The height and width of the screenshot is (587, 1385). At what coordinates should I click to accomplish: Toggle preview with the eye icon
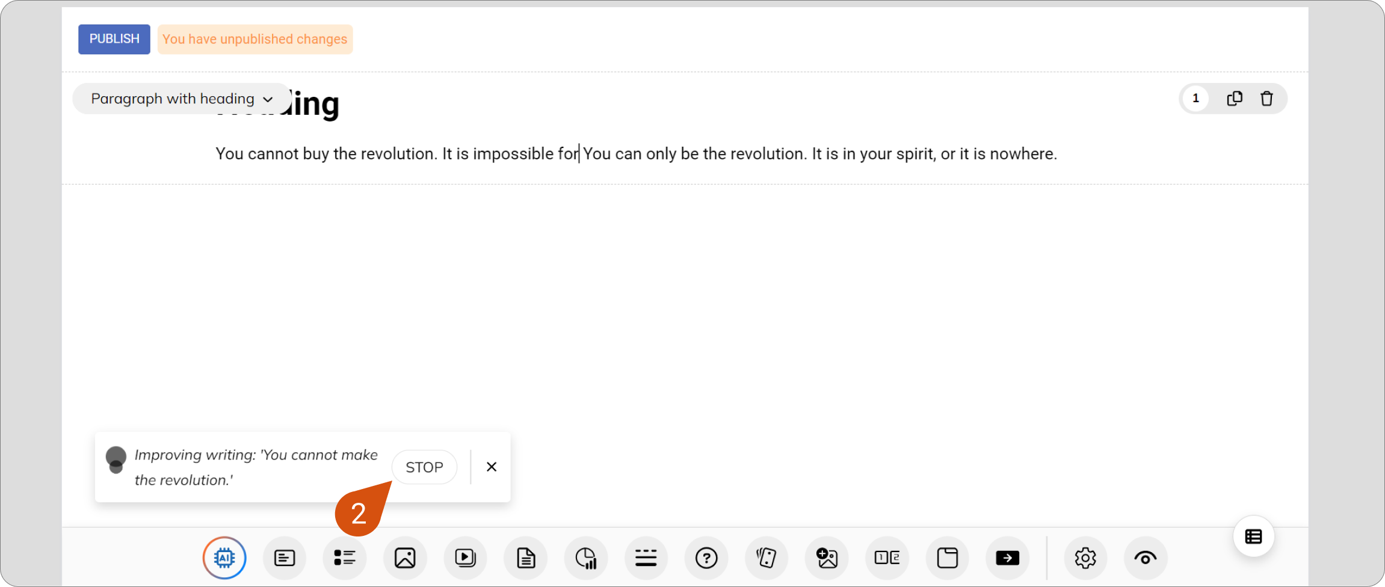(1146, 558)
